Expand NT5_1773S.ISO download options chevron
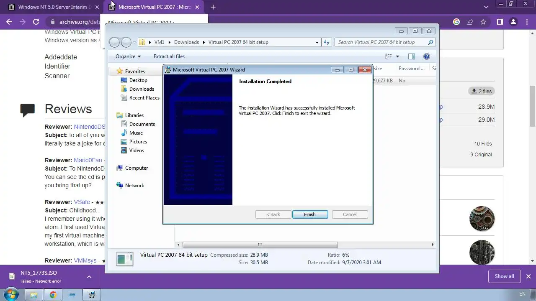The height and width of the screenshot is (301, 536). 89,277
